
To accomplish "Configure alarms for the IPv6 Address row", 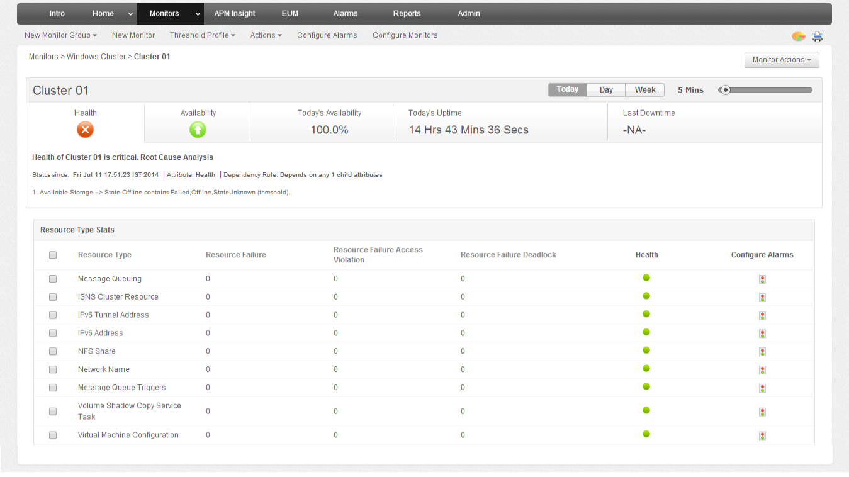I will (762, 334).
